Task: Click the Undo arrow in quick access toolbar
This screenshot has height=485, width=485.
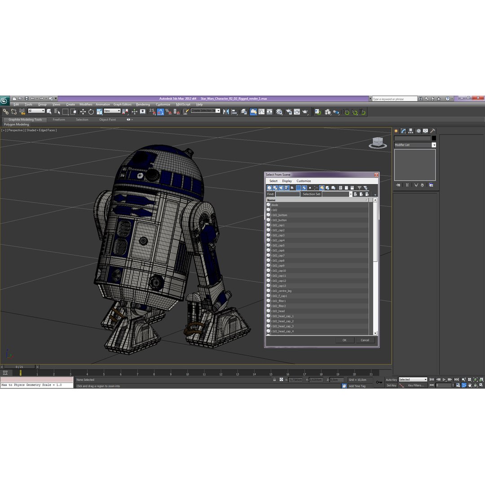Action: coord(32,99)
